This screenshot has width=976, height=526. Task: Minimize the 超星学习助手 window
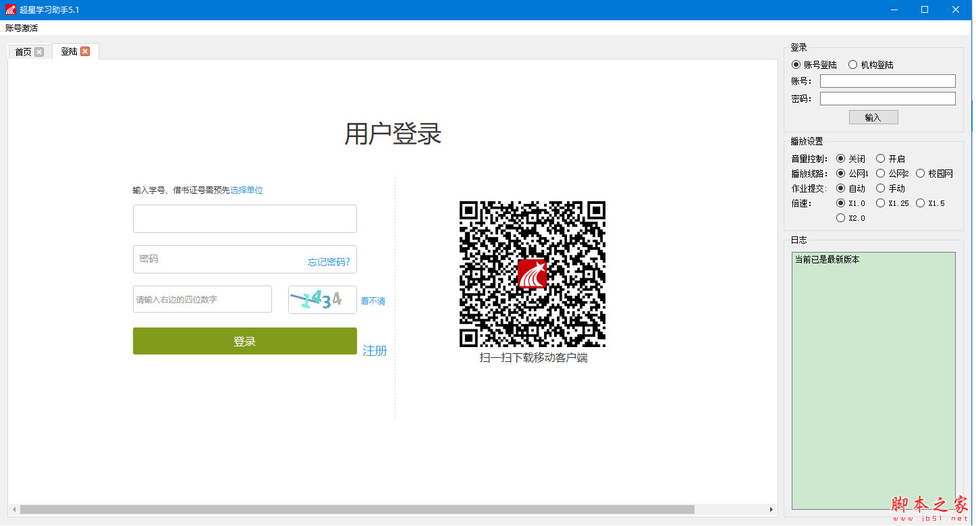click(x=894, y=9)
